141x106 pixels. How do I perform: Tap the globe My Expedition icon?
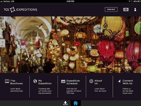pos(35,81)
